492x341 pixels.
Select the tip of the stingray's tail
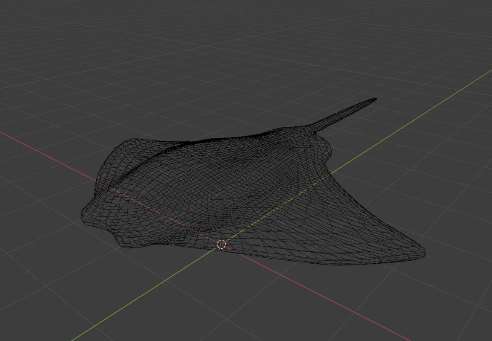(x=374, y=100)
